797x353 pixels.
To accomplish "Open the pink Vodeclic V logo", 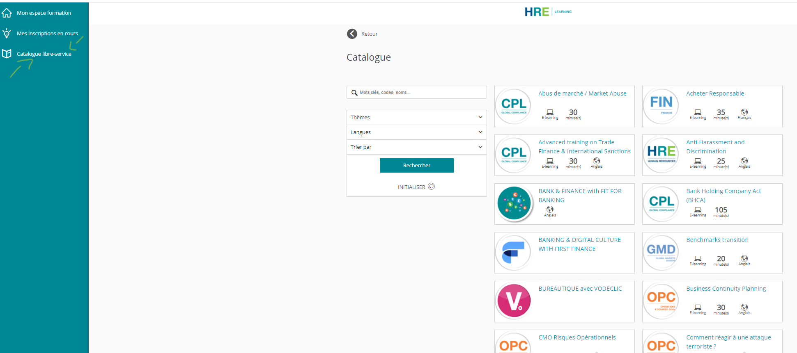I will (514, 301).
